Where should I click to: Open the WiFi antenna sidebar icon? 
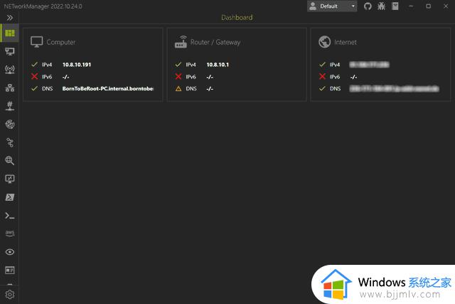point(9,70)
